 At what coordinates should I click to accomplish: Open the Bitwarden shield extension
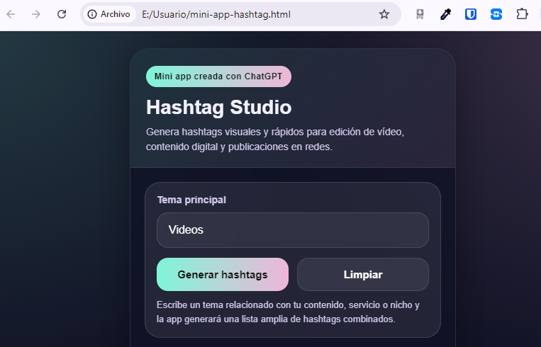471,14
